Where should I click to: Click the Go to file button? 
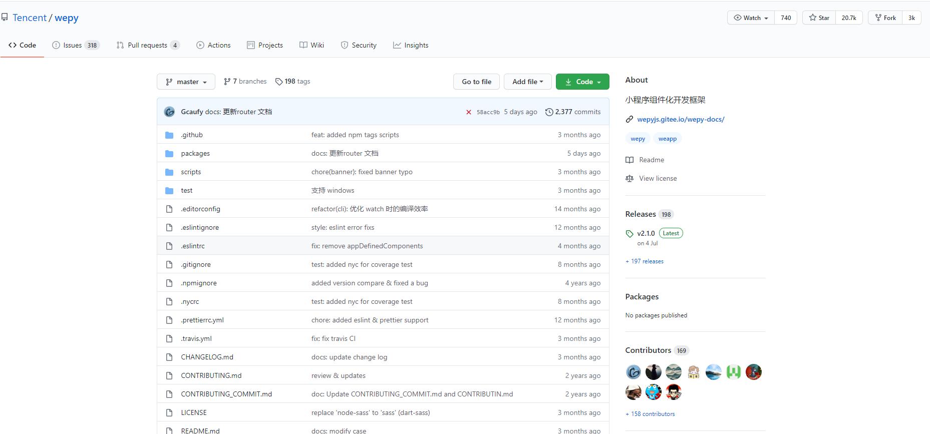476,82
